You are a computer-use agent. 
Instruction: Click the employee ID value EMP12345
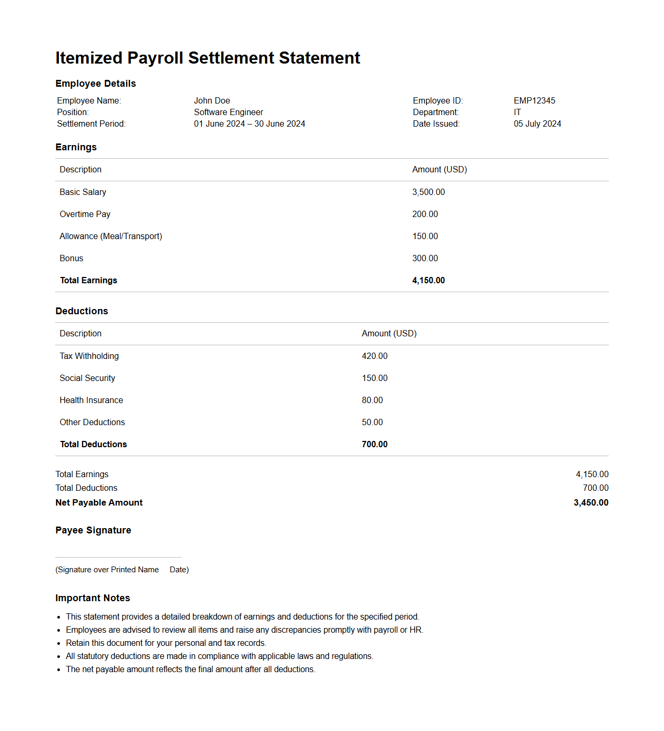(534, 100)
